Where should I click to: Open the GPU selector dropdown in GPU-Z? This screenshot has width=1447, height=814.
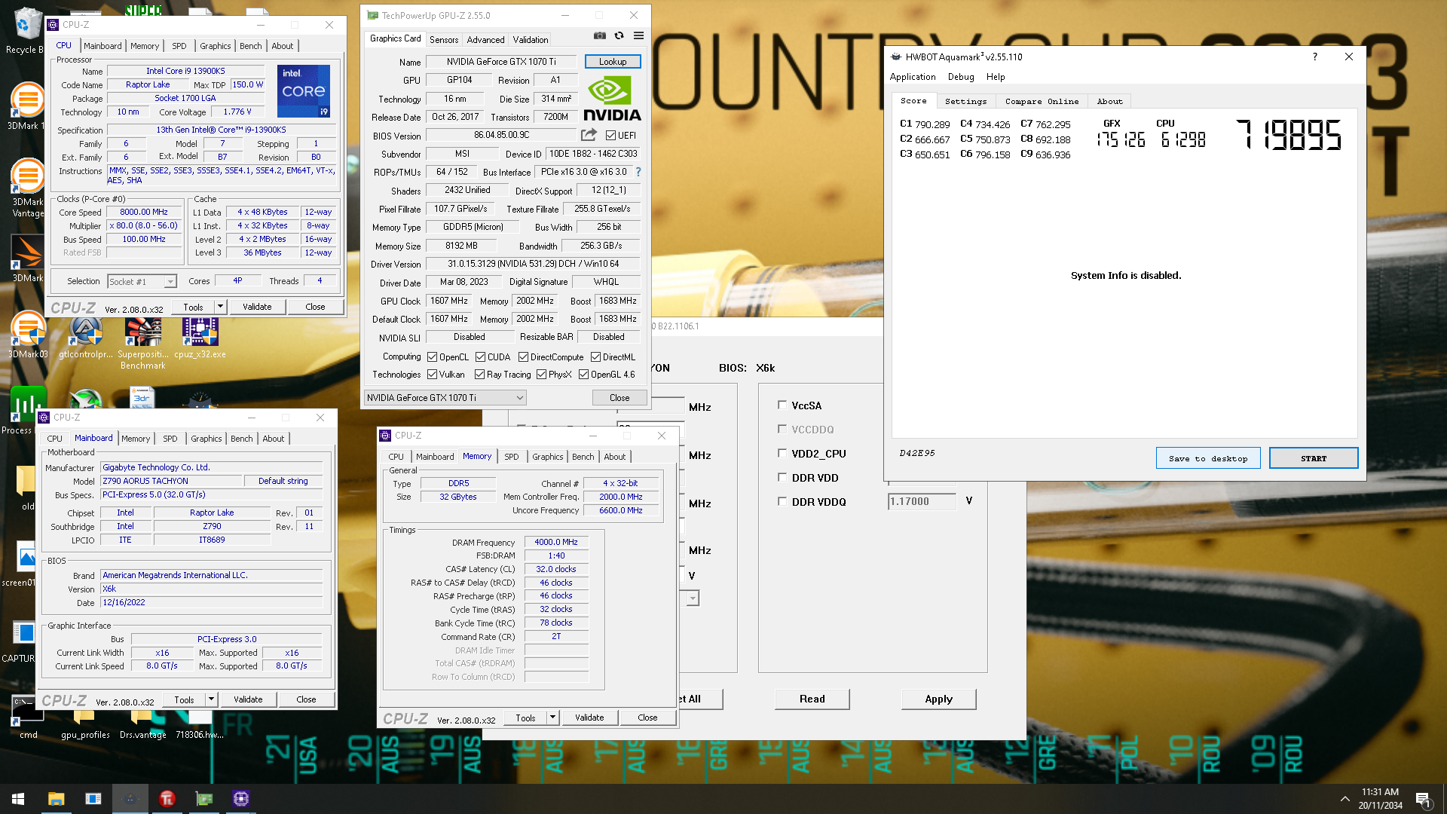(445, 398)
